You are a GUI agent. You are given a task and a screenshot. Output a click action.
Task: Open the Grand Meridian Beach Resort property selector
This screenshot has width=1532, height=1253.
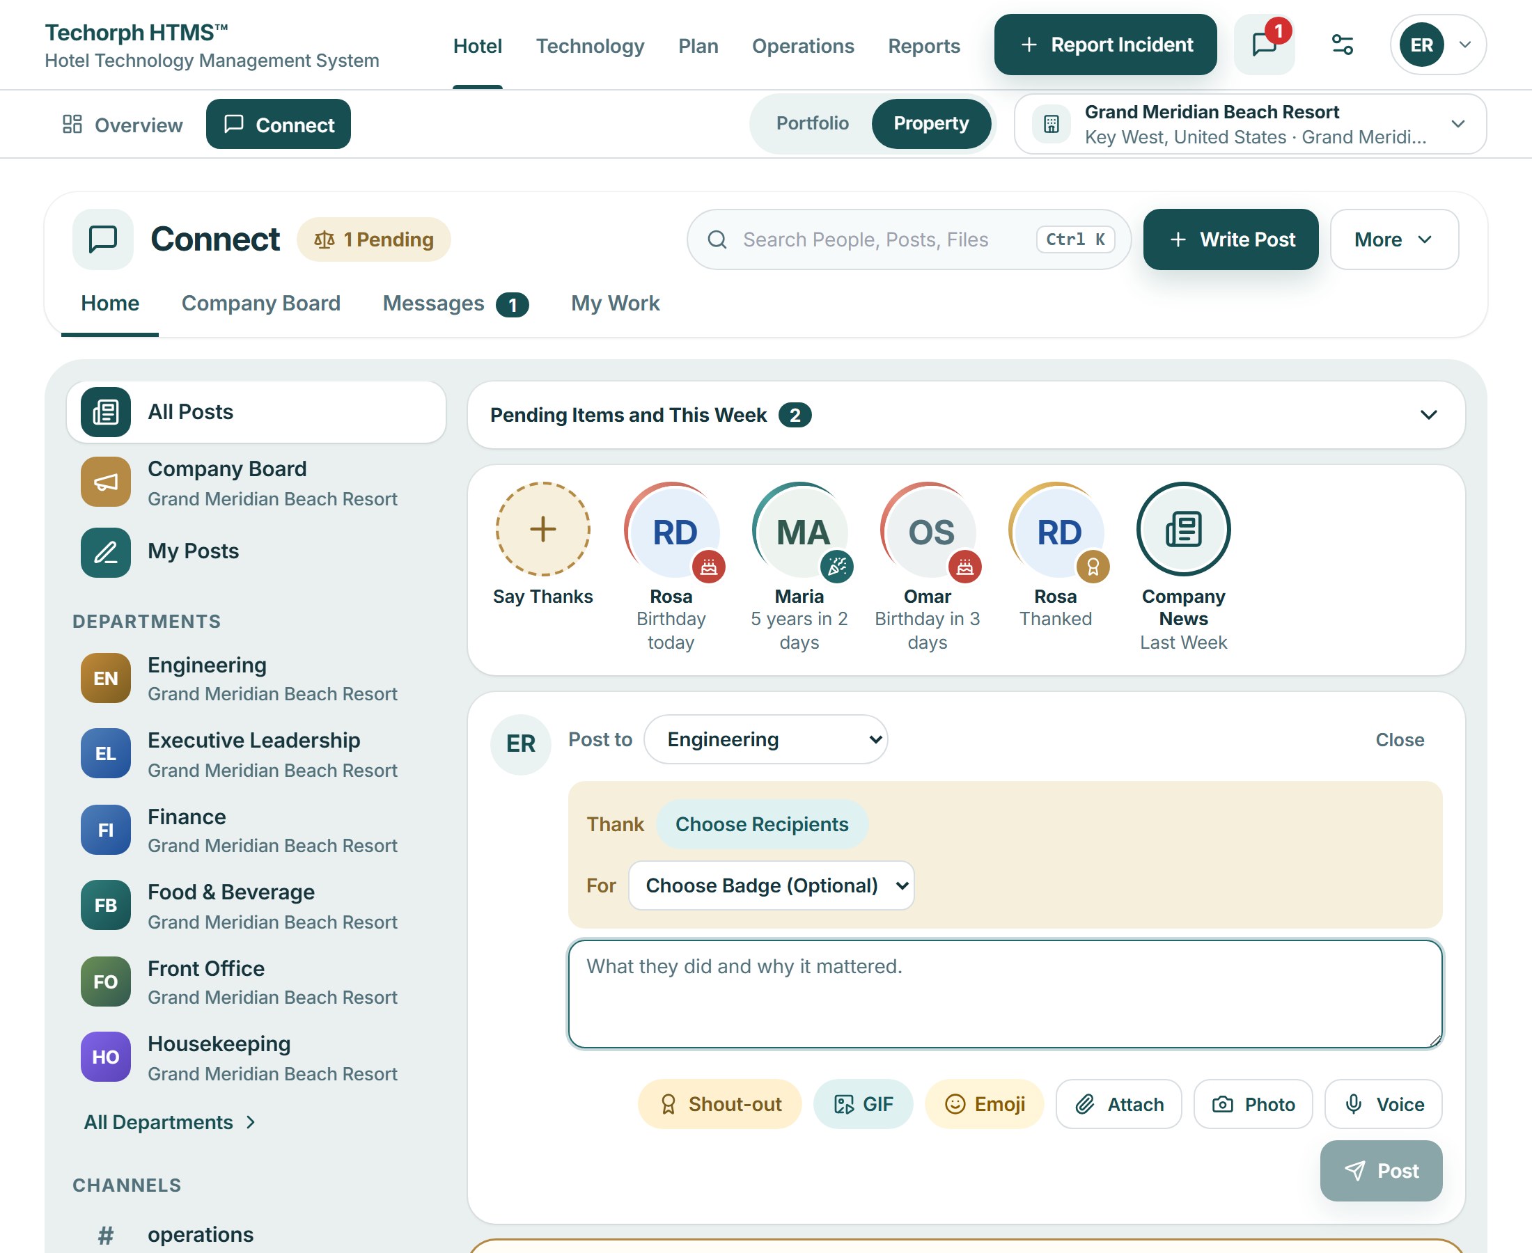pyautogui.click(x=1251, y=124)
